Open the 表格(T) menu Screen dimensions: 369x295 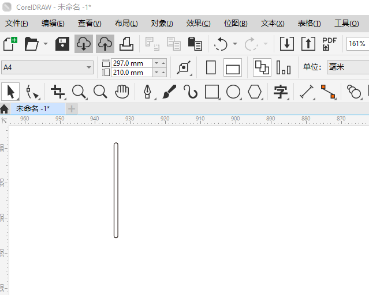[x=309, y=23]
